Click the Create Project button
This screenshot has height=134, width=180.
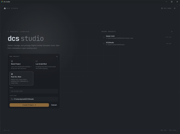(29, 105)
